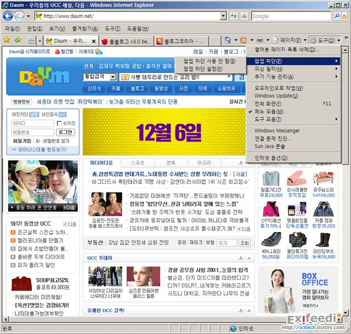Click the red Stop loading icon
The width and height of the screenshot is (351, 334).
click(244, 16)
